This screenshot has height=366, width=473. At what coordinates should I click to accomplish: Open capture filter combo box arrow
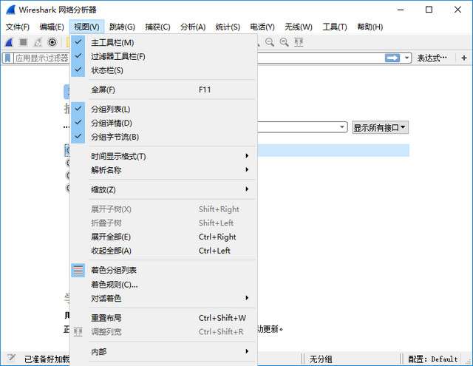[342, 127]
